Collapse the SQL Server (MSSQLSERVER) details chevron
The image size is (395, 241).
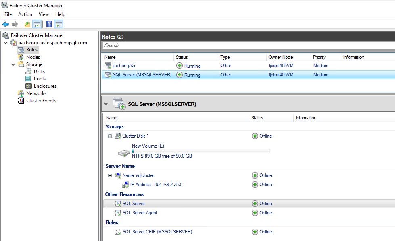(x=106, y=104)
